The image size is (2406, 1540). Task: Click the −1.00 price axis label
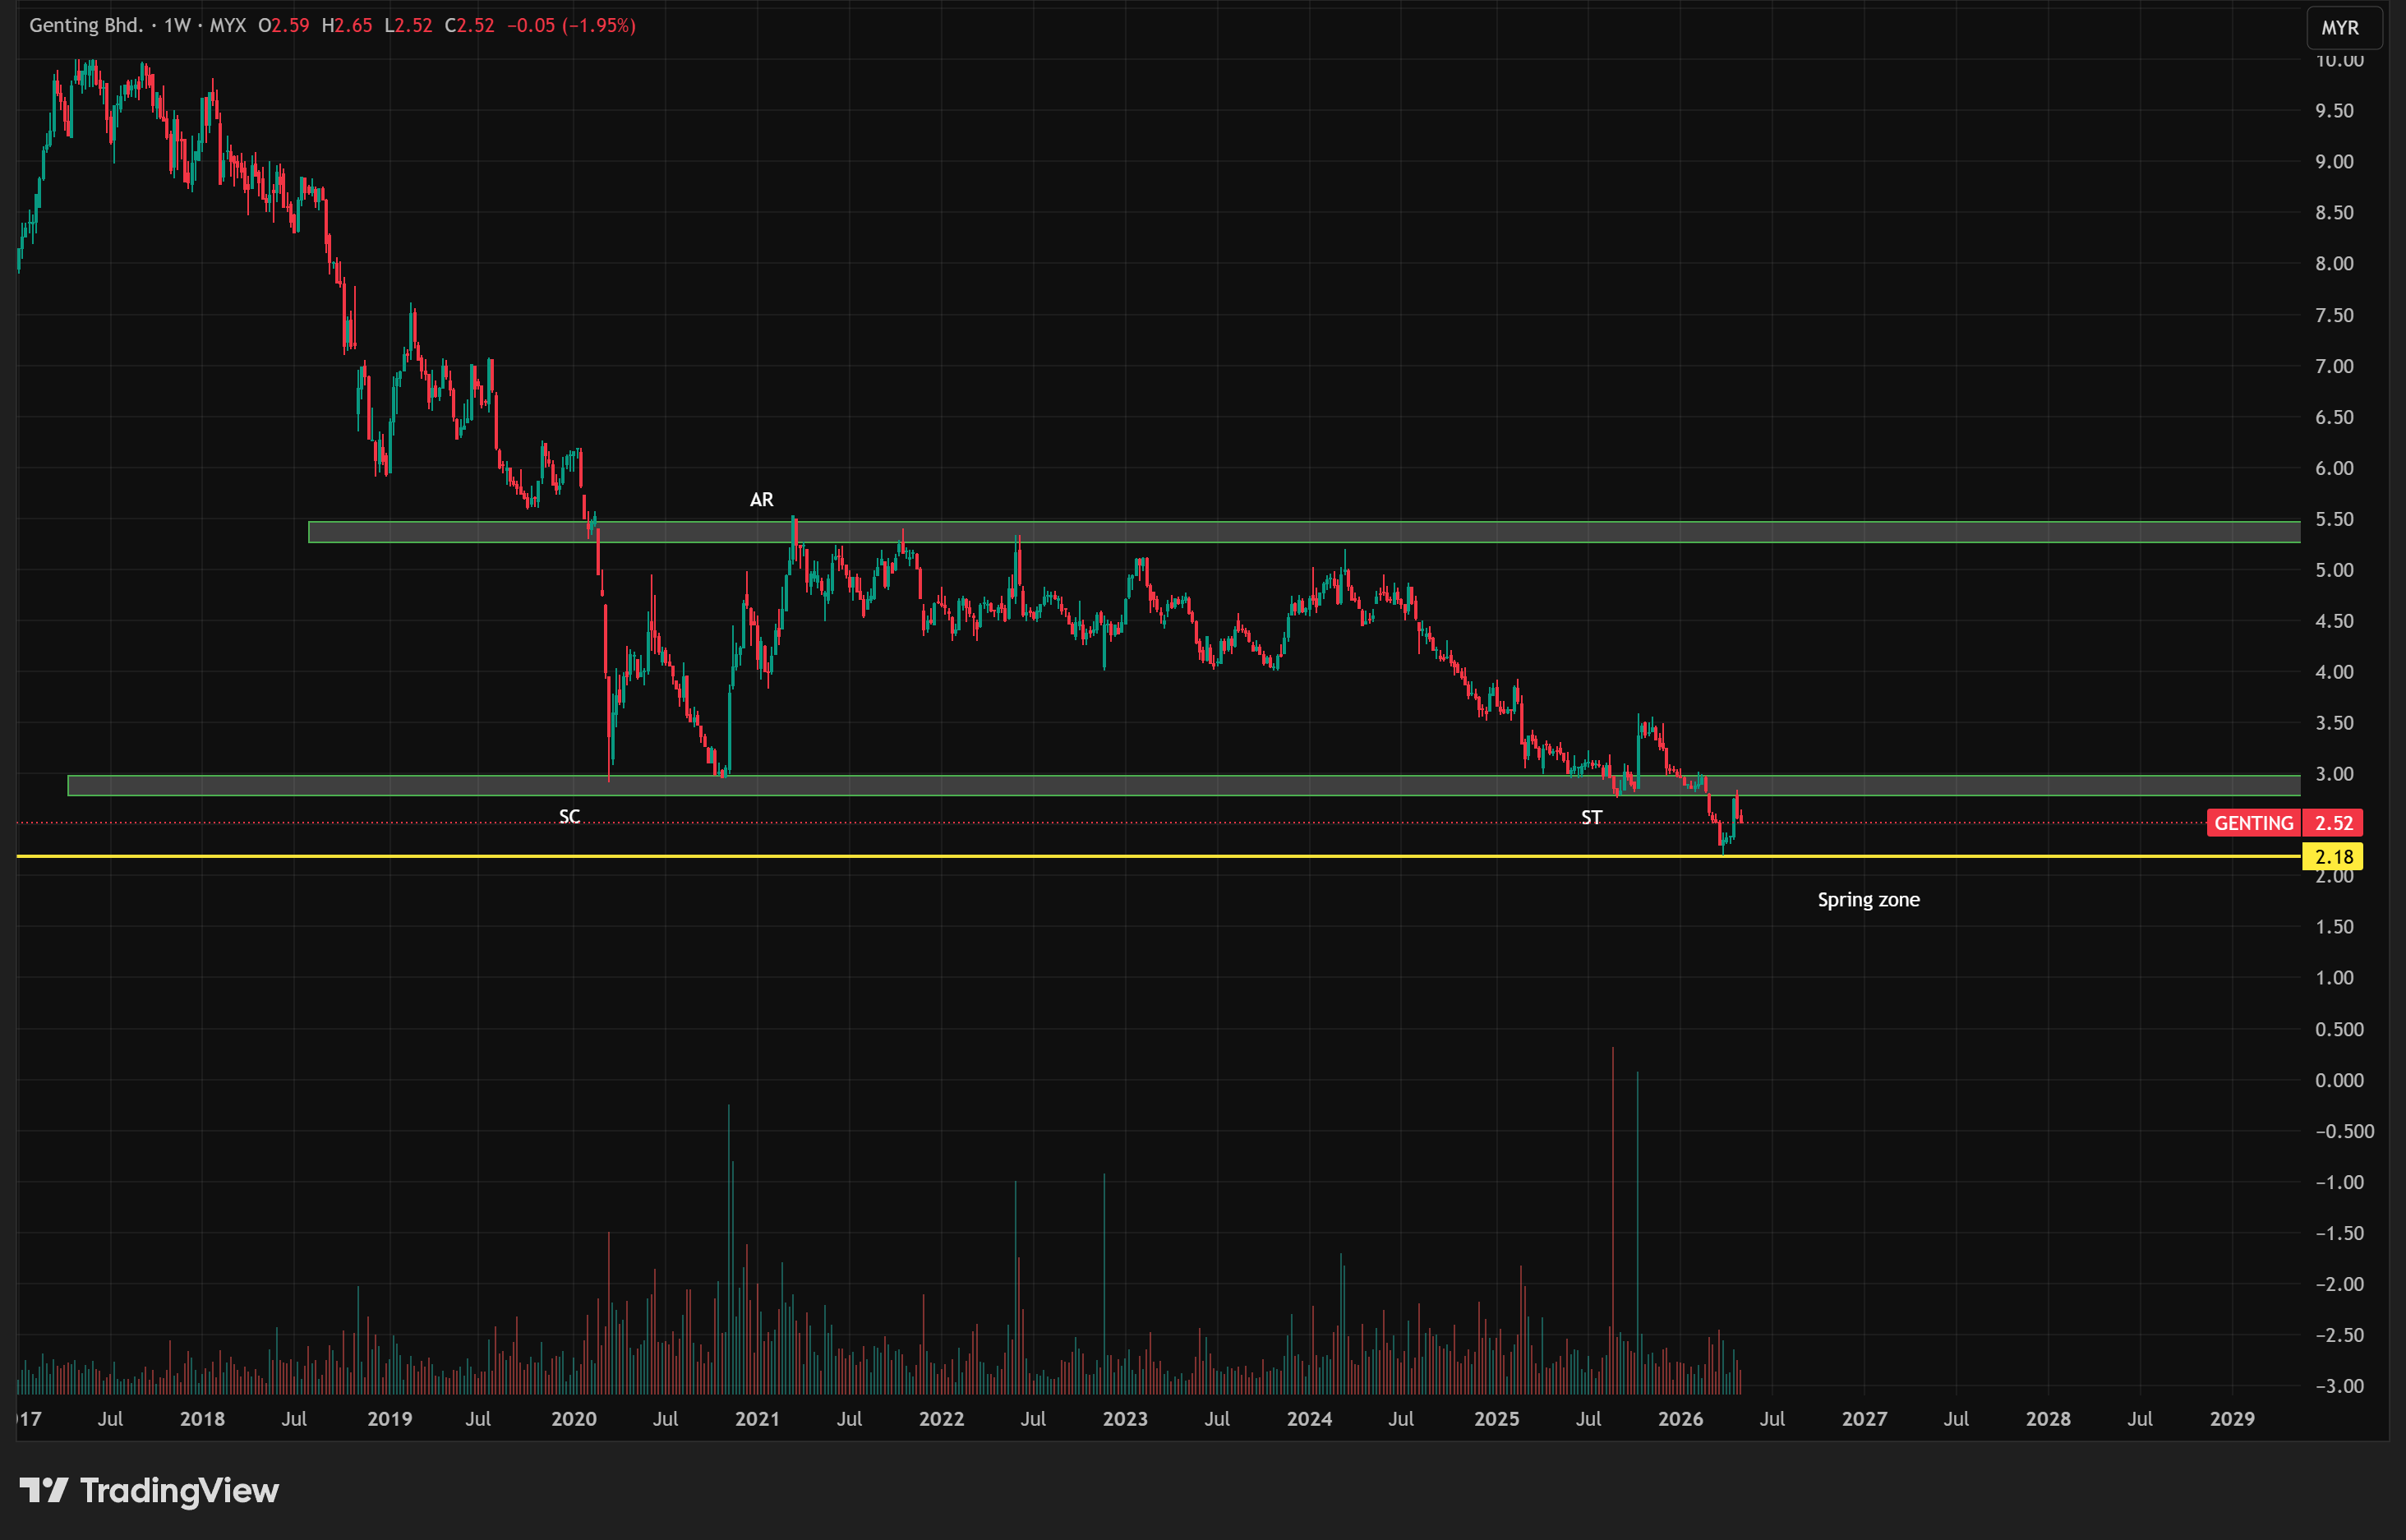[x=2339, y=1183]
